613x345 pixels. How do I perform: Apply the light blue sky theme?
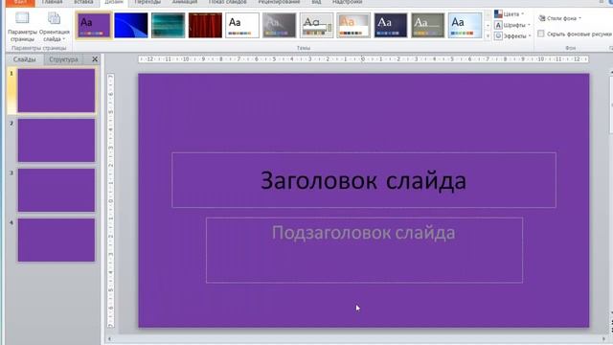click(465, 25)
